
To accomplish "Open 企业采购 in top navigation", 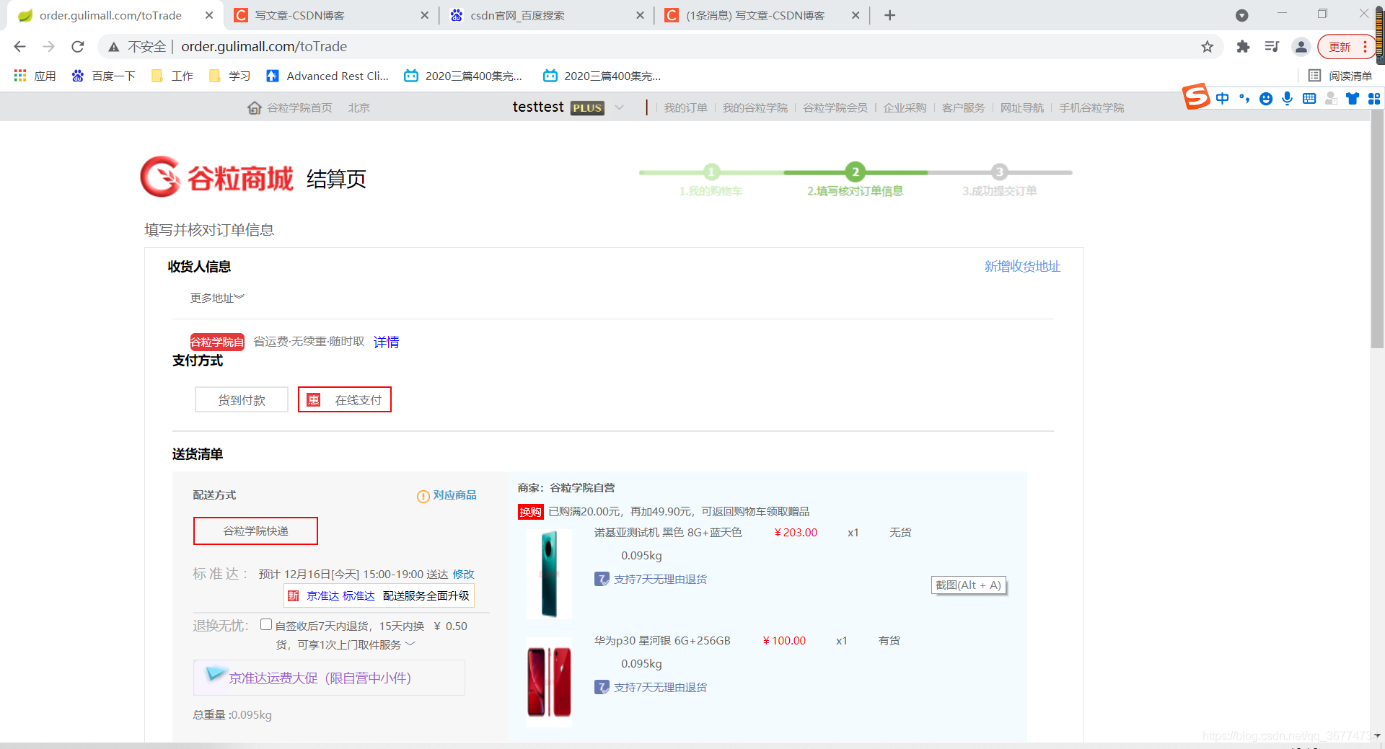I will pyautogui.click(x=905, y=107).
